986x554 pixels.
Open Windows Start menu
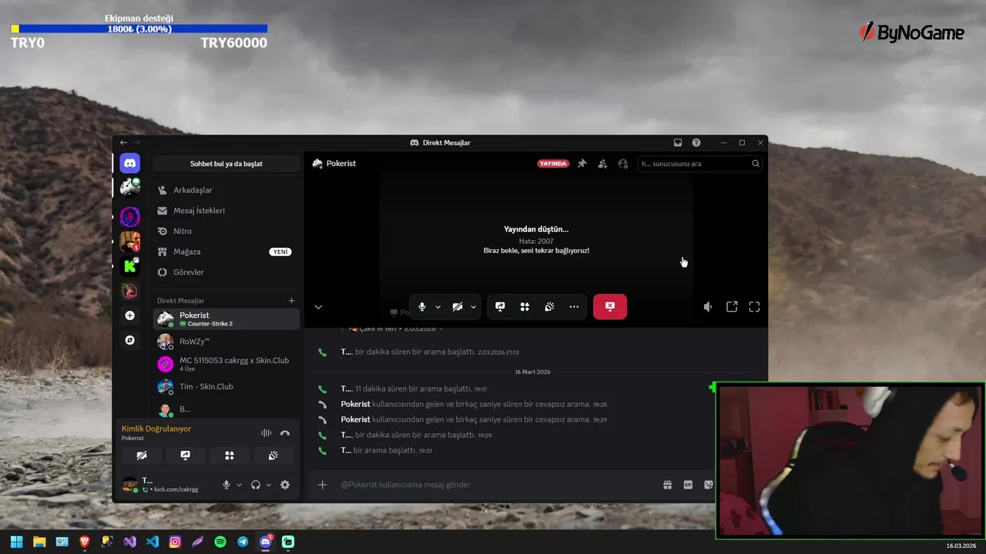tap(16, 542)
